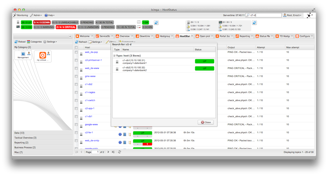Collapse the Type: host results group

[x=115, y=55]
